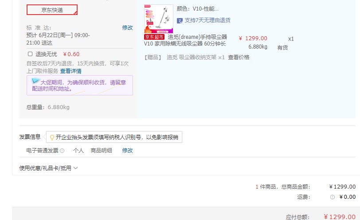360x220 pixels.
Task: Select the 有货 stock status
Action: click(x=282, y=48)
